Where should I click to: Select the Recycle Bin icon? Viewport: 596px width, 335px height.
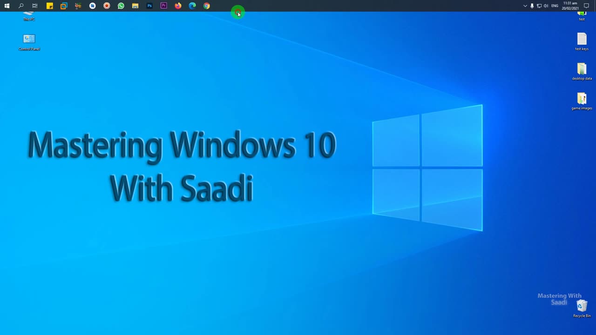tap(582, 308)
